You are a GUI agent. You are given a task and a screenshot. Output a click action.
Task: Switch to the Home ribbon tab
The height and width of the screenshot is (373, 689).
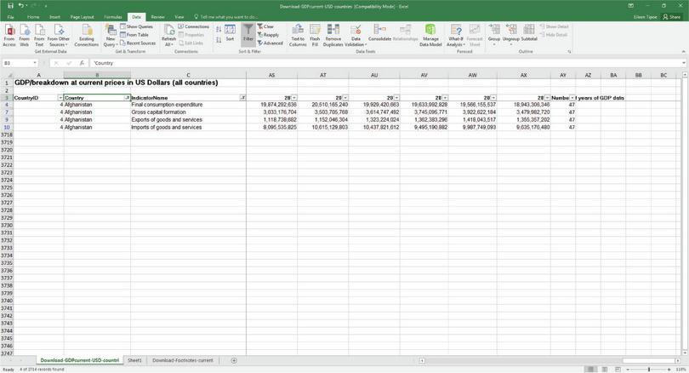coord(33,17)
